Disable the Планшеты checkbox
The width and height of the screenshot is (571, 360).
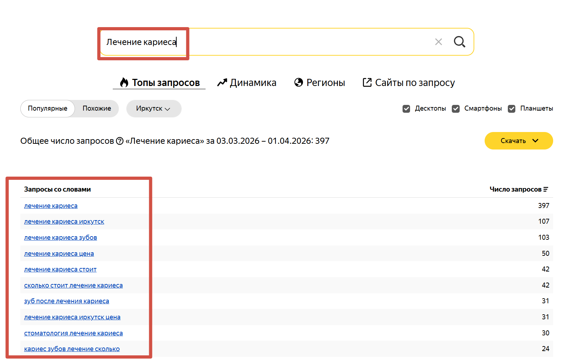click(511, 109)
